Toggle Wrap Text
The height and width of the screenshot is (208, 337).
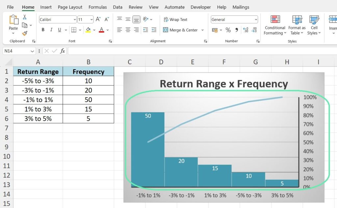pos(175,20)
